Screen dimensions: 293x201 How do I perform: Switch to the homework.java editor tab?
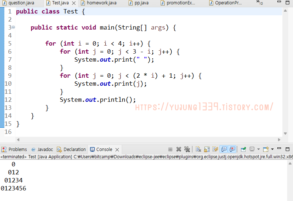click(99, 3)
